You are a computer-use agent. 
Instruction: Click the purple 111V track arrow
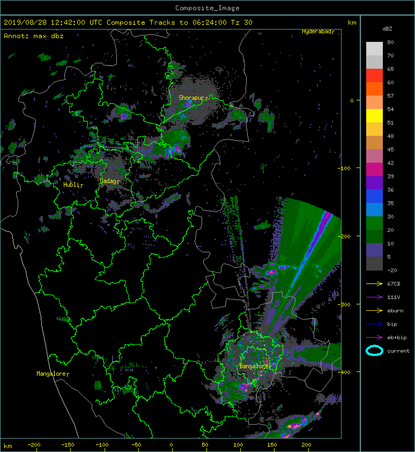tap(374, 297)
